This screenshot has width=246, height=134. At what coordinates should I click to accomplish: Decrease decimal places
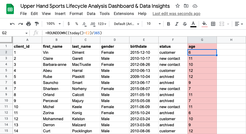[x=84, y=24]
